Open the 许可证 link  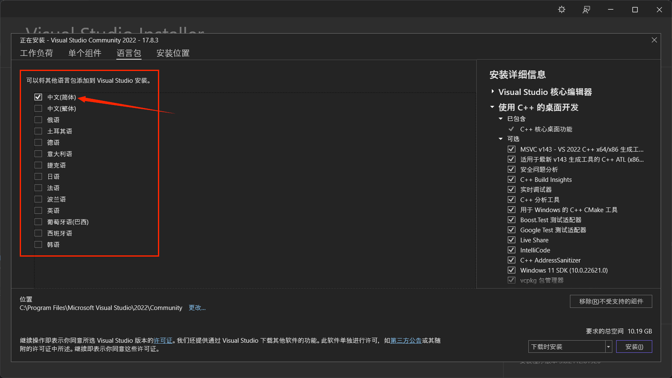point(163,341)
